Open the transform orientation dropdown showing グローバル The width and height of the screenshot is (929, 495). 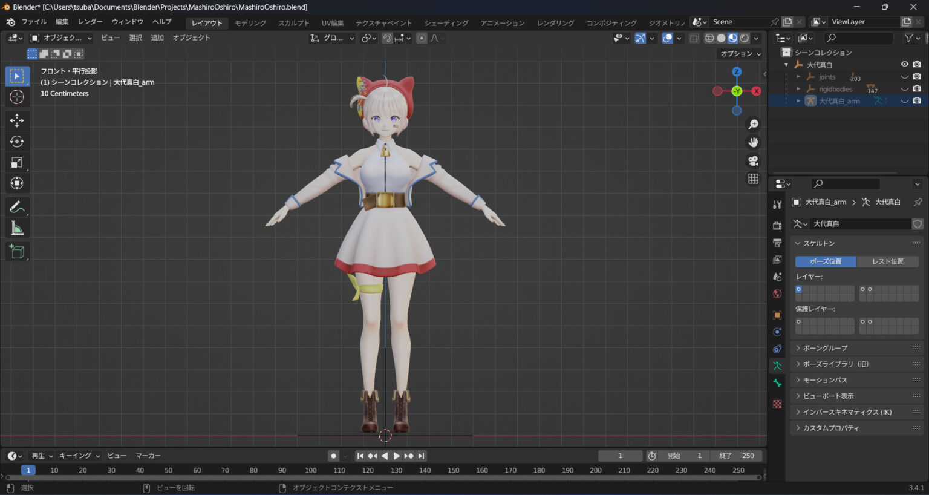[334, 38]
